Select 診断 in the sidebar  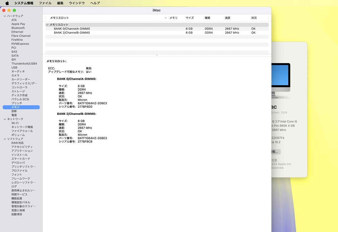click(x=14, y=111)
